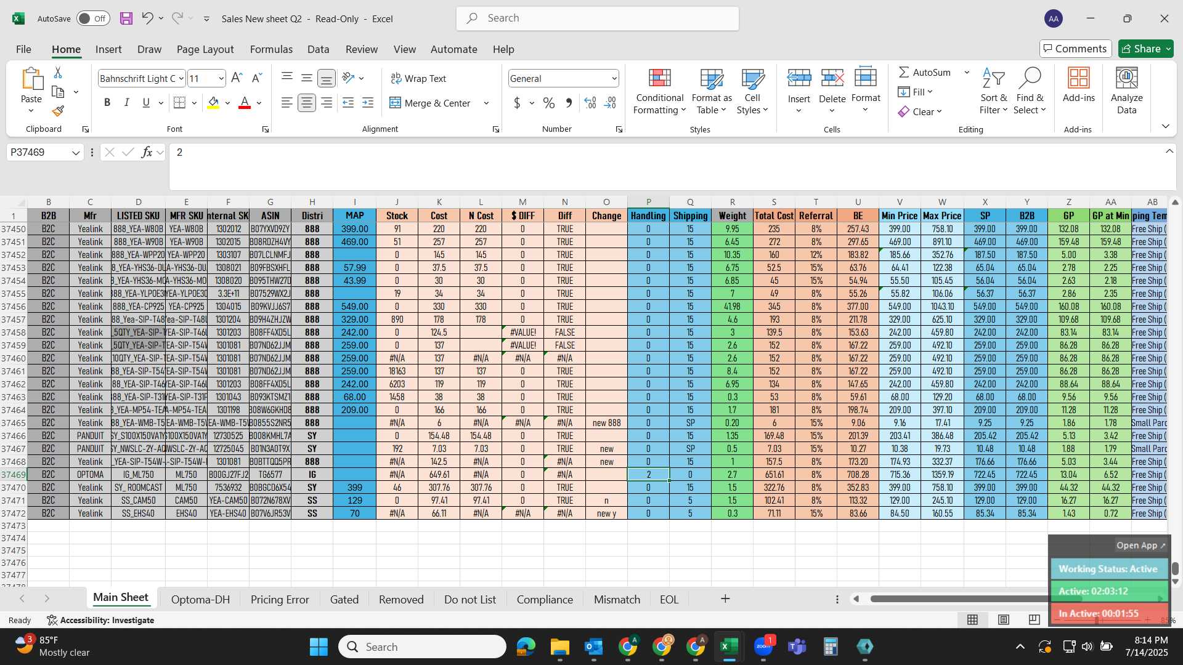Toggle Middle Align vertical alignment
Viewport: 1183px width, 665px height.
click(307, 78)
